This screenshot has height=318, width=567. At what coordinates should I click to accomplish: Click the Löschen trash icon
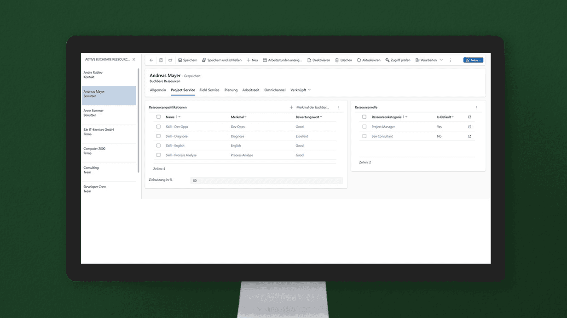point(337,60)
